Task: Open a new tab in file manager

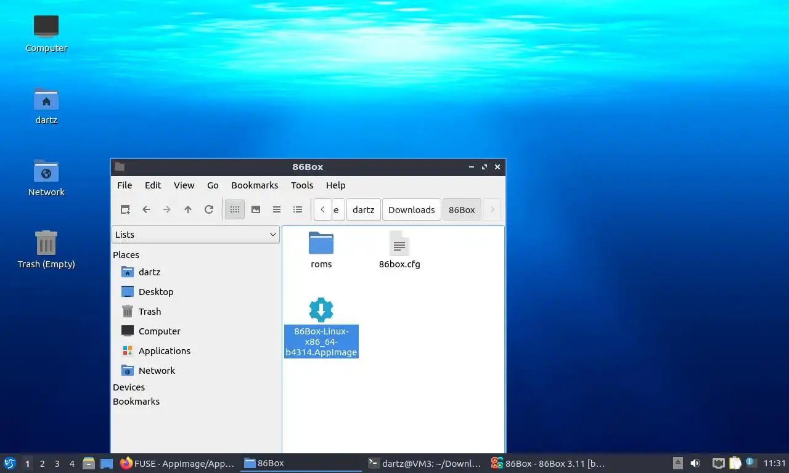Action: tap(125, 209)
